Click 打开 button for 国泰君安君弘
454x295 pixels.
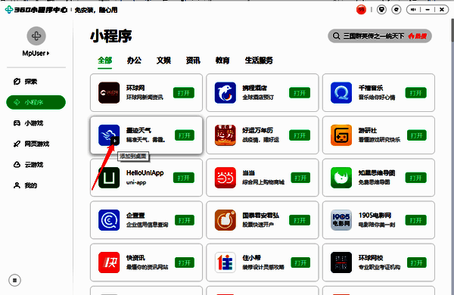(x=300, y=220)
